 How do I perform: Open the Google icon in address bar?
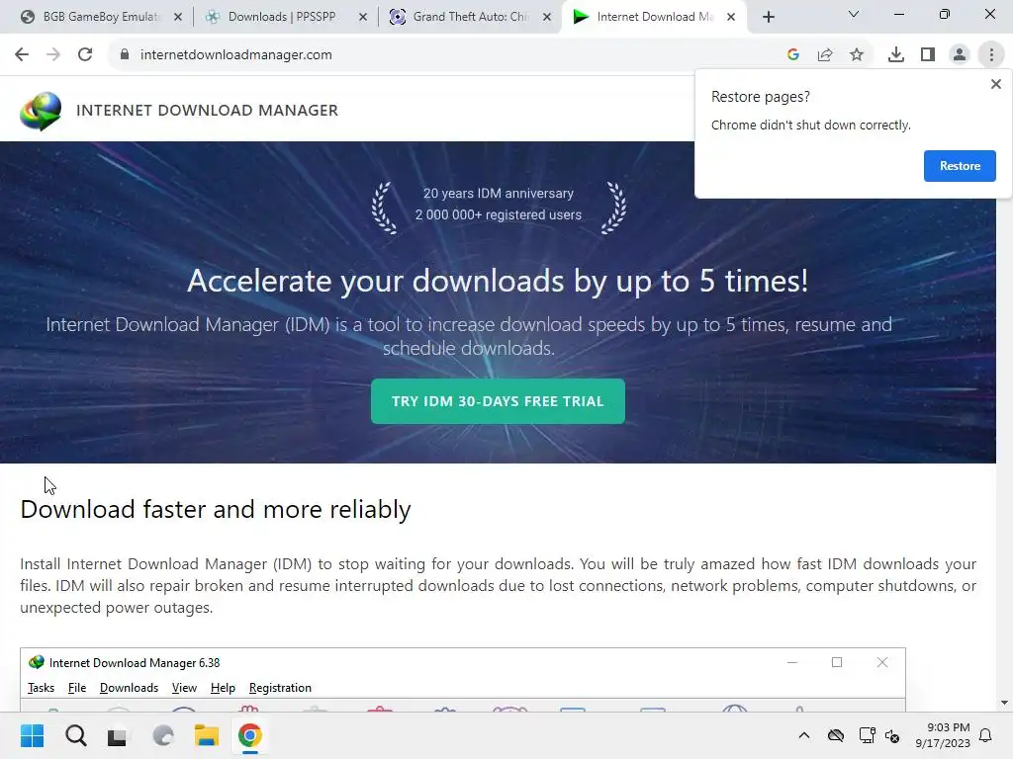click(792, 55)
